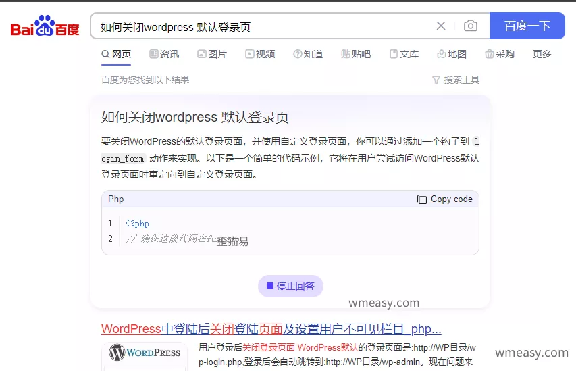576x371 pixels.
Task: Switch to the 地图 tab
Action: click(x=452, y=55)
